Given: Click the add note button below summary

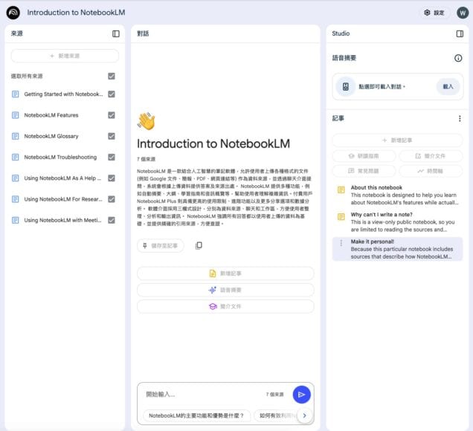Looking at the screenshot, I should 225,273.
